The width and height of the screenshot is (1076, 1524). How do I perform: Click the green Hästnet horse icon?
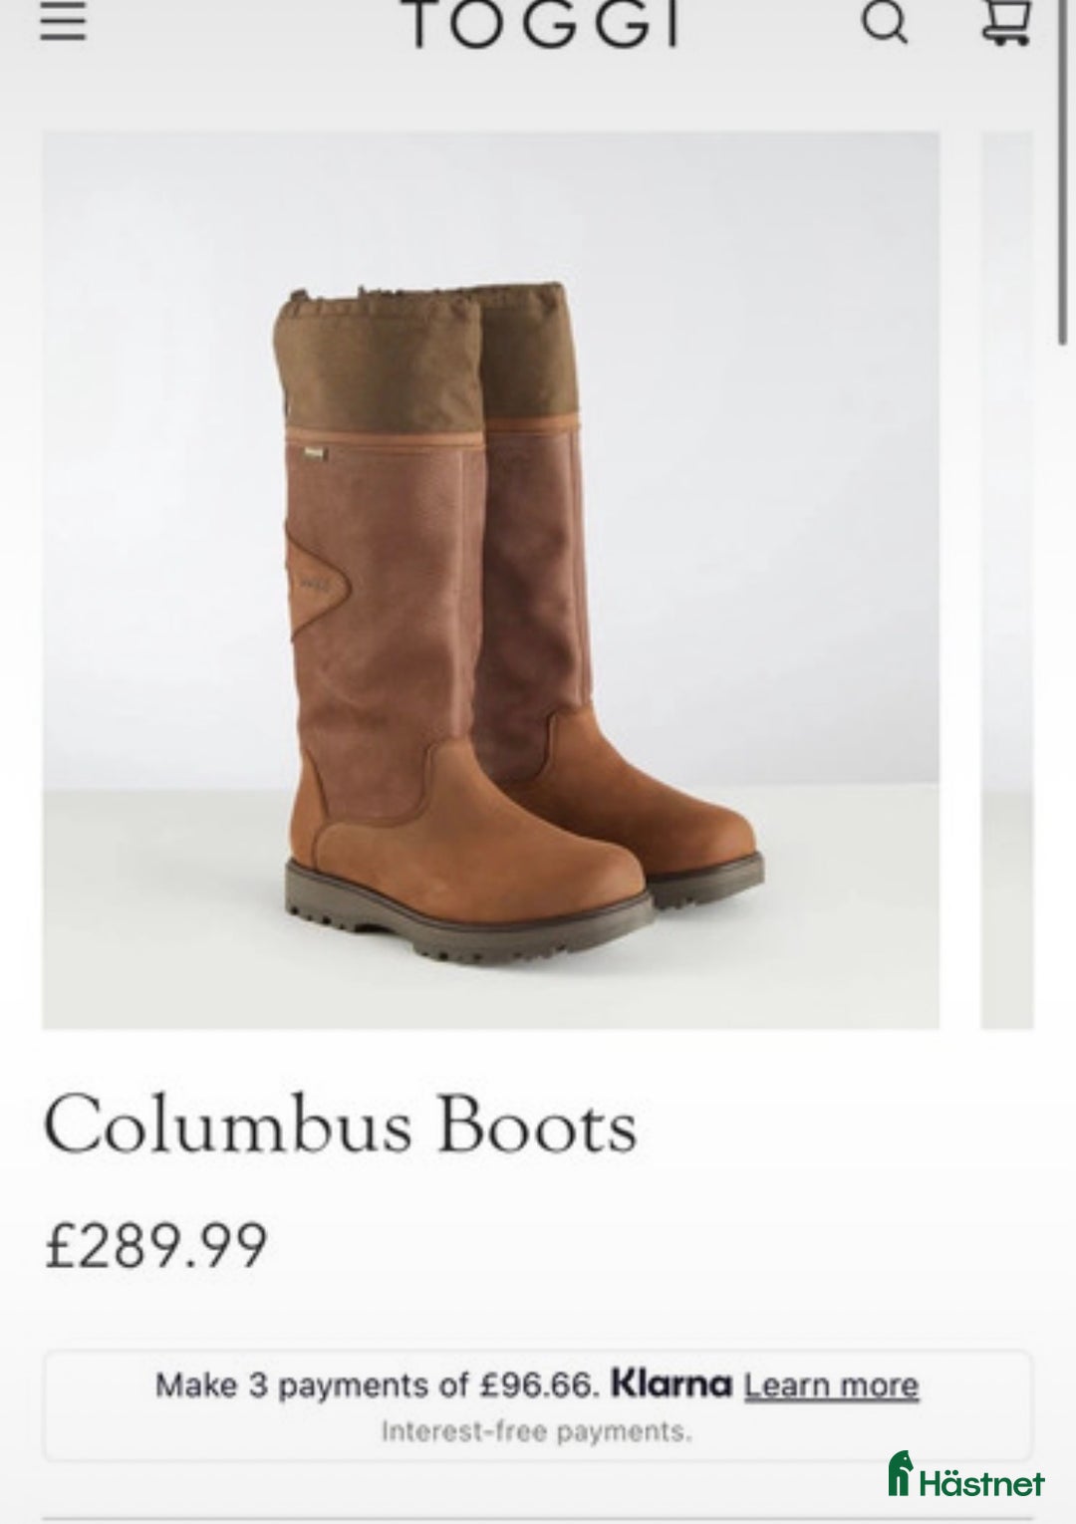click(901, 1473)
